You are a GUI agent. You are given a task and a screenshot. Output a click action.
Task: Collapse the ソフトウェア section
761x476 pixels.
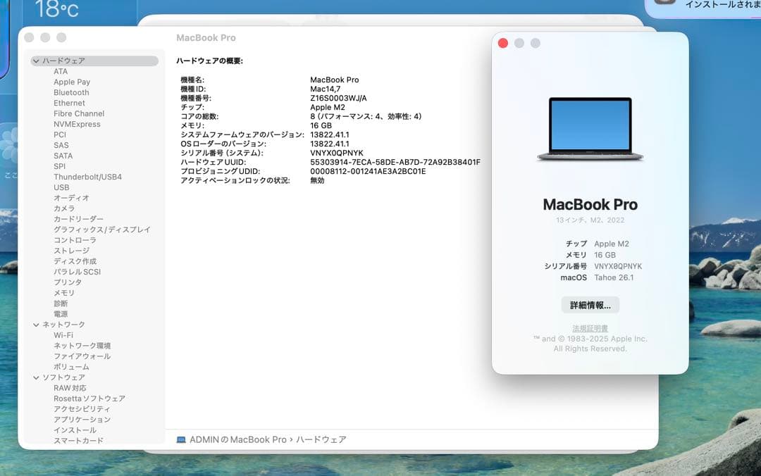(x=36, y=377)
